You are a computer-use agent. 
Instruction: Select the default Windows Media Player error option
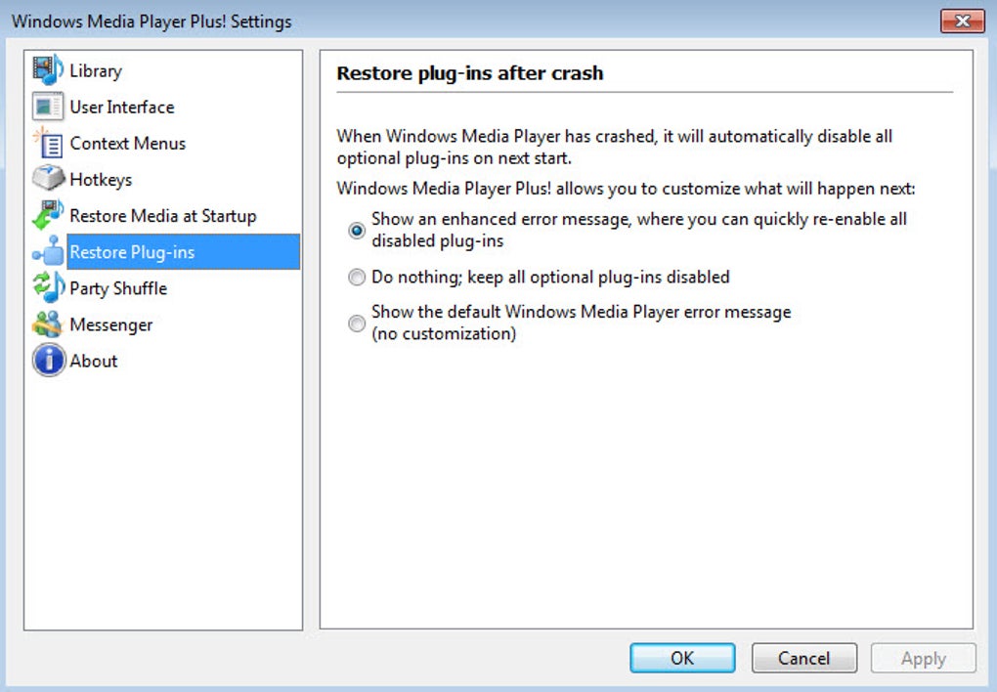(x=357, y=324)
